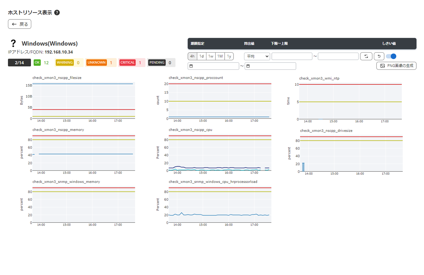Click the check_xmon3_snmp_windows_memory chart title
Screen dimensions: 424x275
[x=66, y=182]
